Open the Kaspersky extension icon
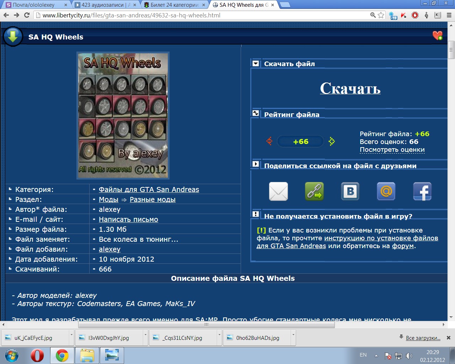Image resolution: width=455 pixels, height=364 pixels. (x=404, y=15)
